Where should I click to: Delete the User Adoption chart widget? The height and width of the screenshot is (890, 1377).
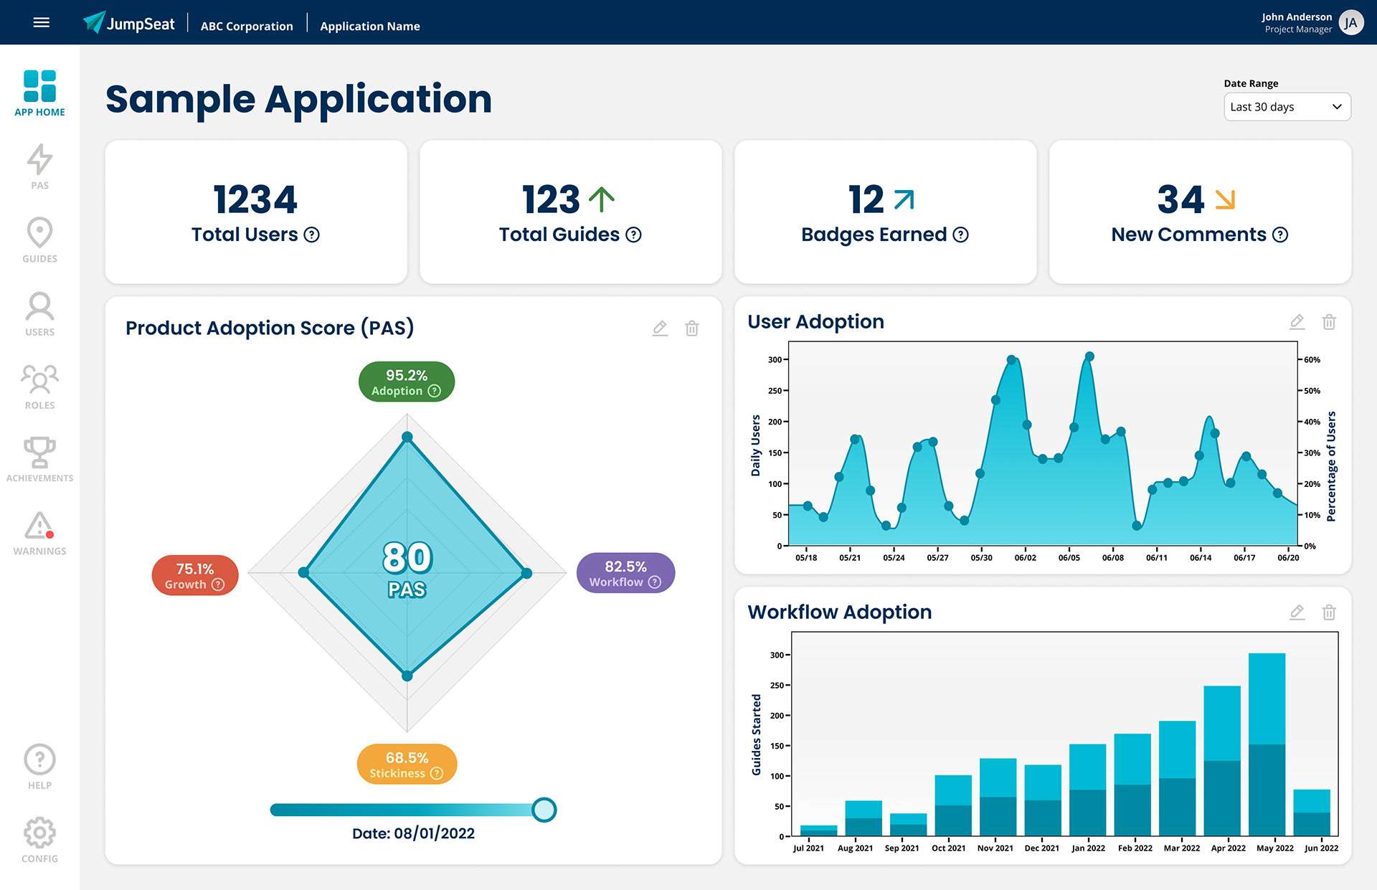tap(1329, 322)
